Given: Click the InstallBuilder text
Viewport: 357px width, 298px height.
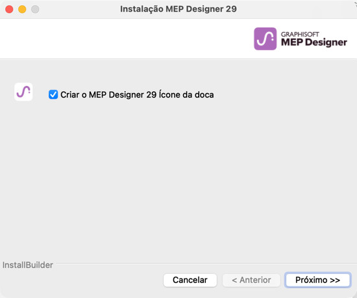Looking at the screenshot, I should [x=28, y=265].
